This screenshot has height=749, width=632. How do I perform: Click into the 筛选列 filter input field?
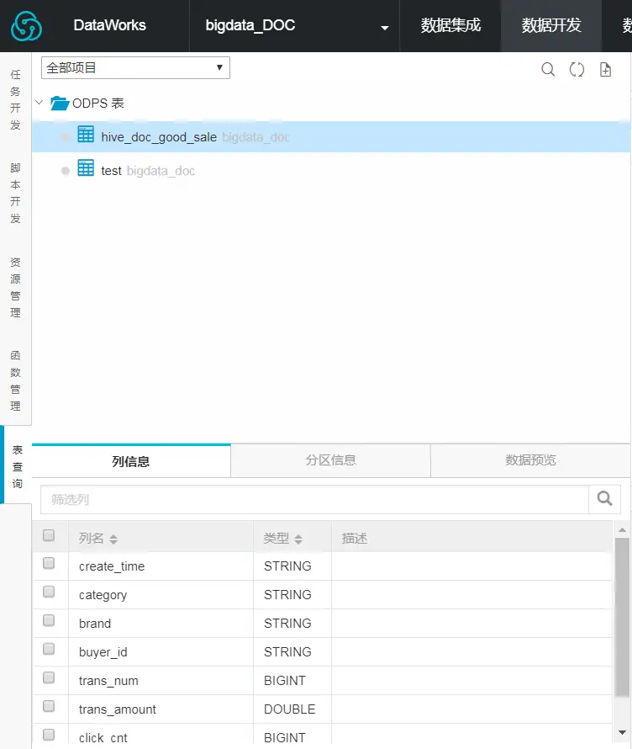click(315, 500)
